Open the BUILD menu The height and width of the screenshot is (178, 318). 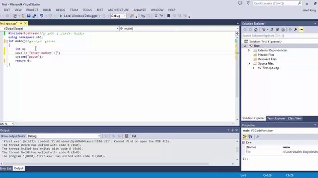pyautogui.click(x=47, y=10)
